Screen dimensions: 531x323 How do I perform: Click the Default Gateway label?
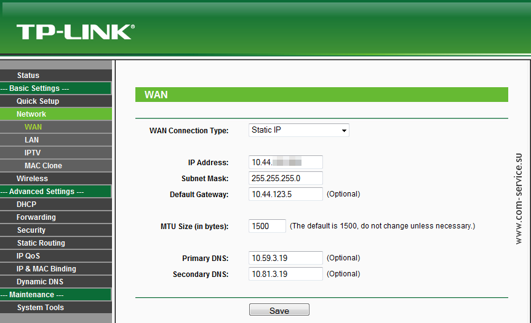(x=199, y=195)
